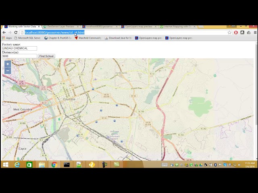Click the Chrome taskbar icon
Screen dimensions: 258x193
click(x=54, y=164)
